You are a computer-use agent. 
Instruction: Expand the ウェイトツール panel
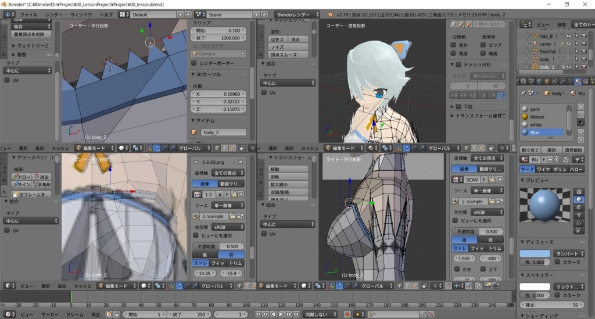pyautogui.click(x=13, y=45)
